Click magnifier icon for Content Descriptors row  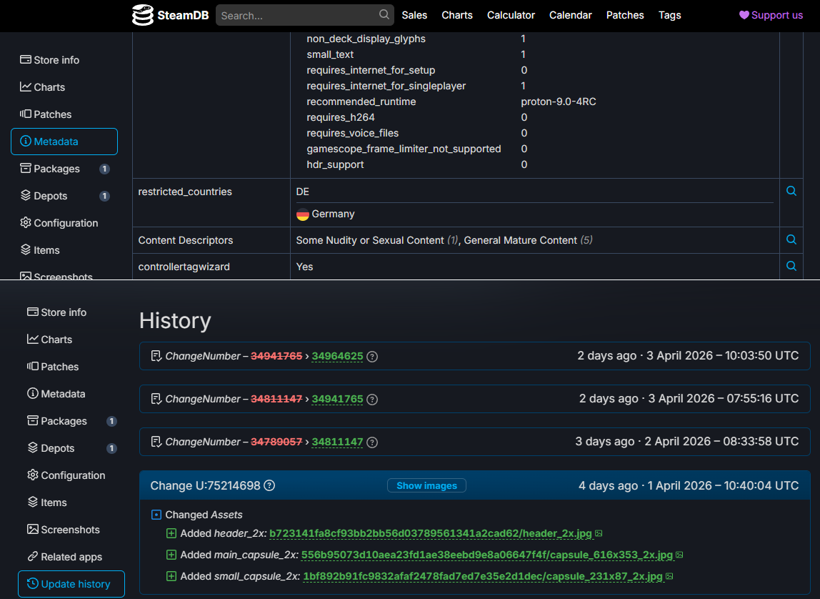(791, 239)
